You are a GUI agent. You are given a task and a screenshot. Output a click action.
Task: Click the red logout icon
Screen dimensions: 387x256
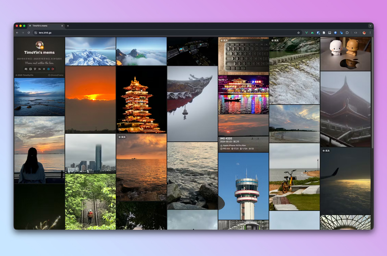click(x=53, y=69)
